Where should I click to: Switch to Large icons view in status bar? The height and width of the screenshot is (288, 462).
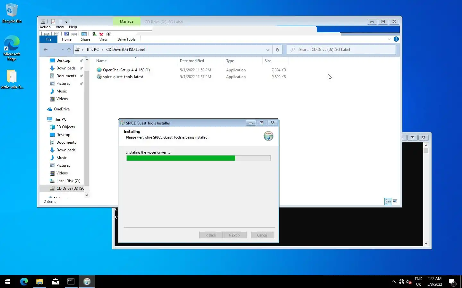coord(395,201)
